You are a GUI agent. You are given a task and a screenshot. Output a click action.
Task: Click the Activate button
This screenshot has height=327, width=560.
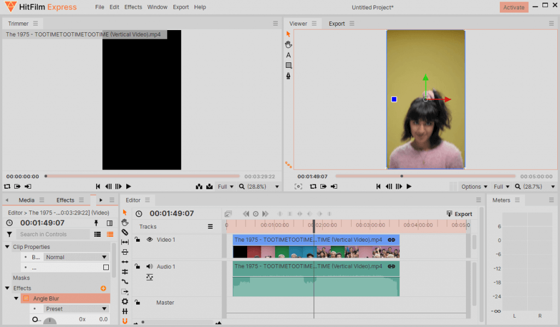pyautogui.click(x=514, y=7)
